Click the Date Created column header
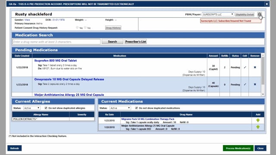Screen dimensions: 276x155 click(x=22, y=56)
